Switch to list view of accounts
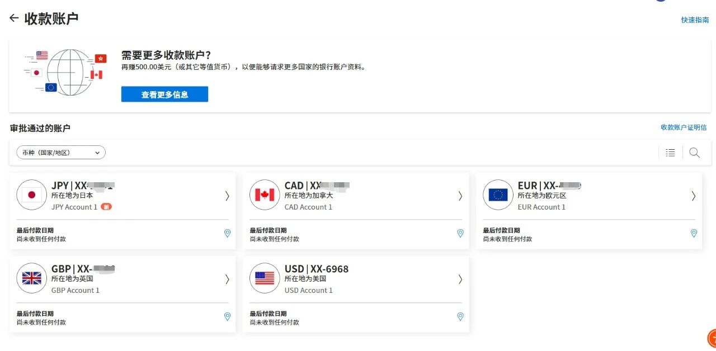 (670, 152)
